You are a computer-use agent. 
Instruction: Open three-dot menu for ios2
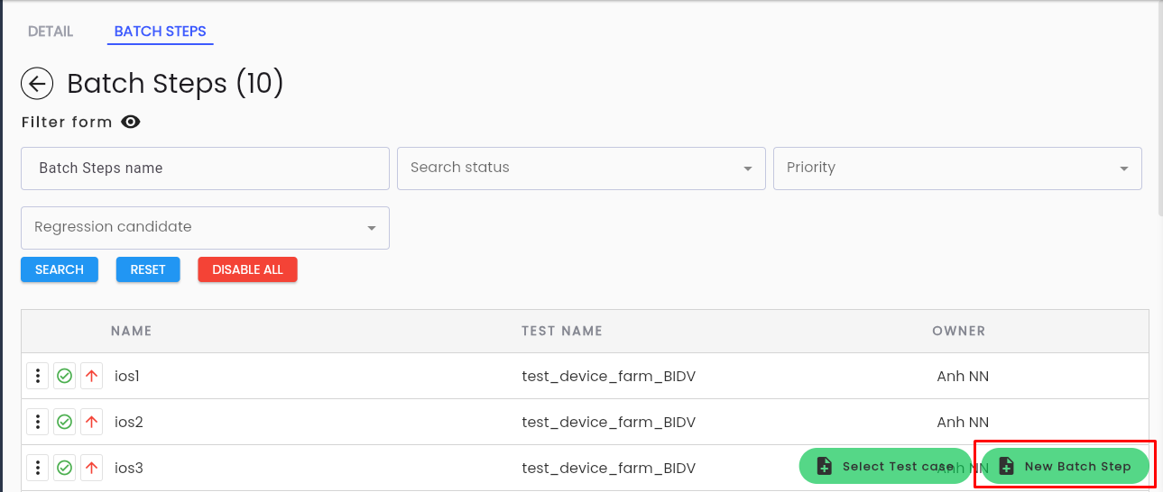click(37, 422)
